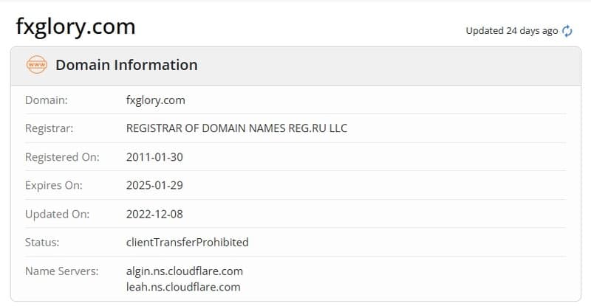Image resolution: width=591 pixels, height=306 pixels.
Task: Click the expiry date 2025-01-29
Action: [x=154, y=185]
